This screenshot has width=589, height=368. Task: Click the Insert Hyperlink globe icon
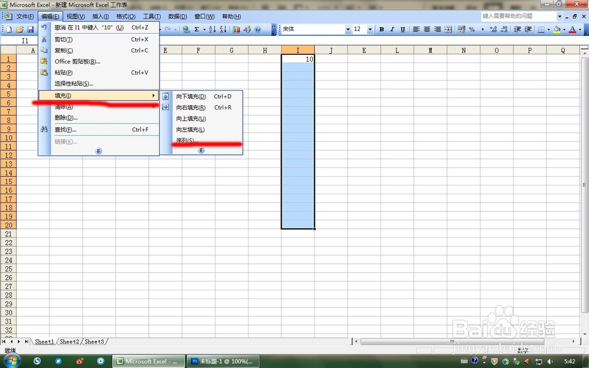(186, 29)
